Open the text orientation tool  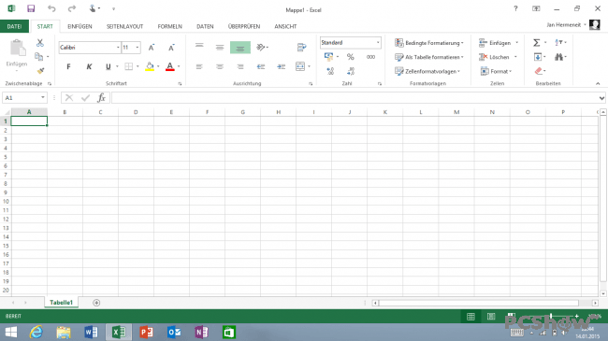[x=261, y=48]
